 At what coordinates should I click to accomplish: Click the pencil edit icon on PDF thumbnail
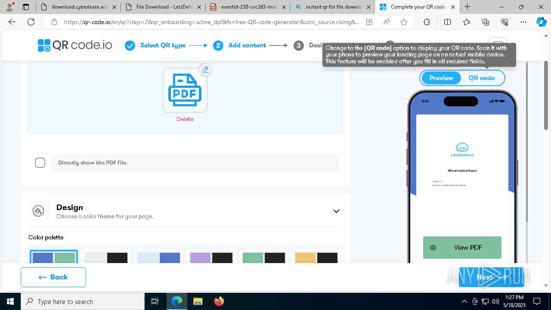click(205, 70)
